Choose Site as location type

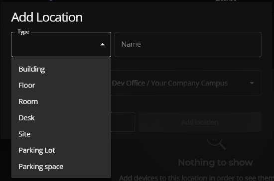[x=61, y=134]
